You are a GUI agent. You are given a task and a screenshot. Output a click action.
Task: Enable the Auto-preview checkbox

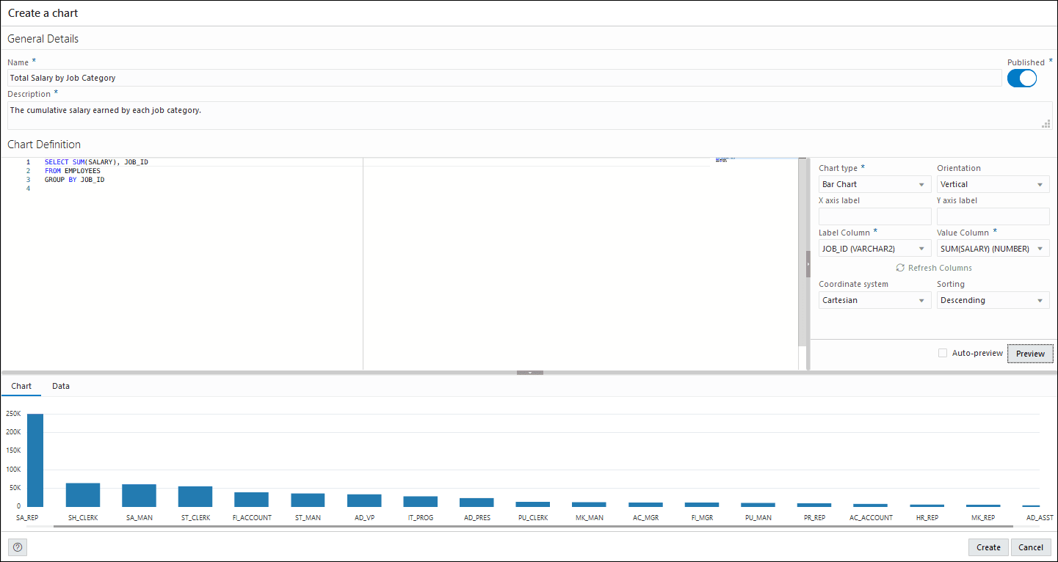943,353
